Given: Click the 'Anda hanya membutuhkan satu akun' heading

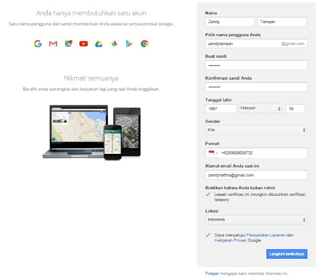Looking at the screenshot, I should tap(91, 13).
